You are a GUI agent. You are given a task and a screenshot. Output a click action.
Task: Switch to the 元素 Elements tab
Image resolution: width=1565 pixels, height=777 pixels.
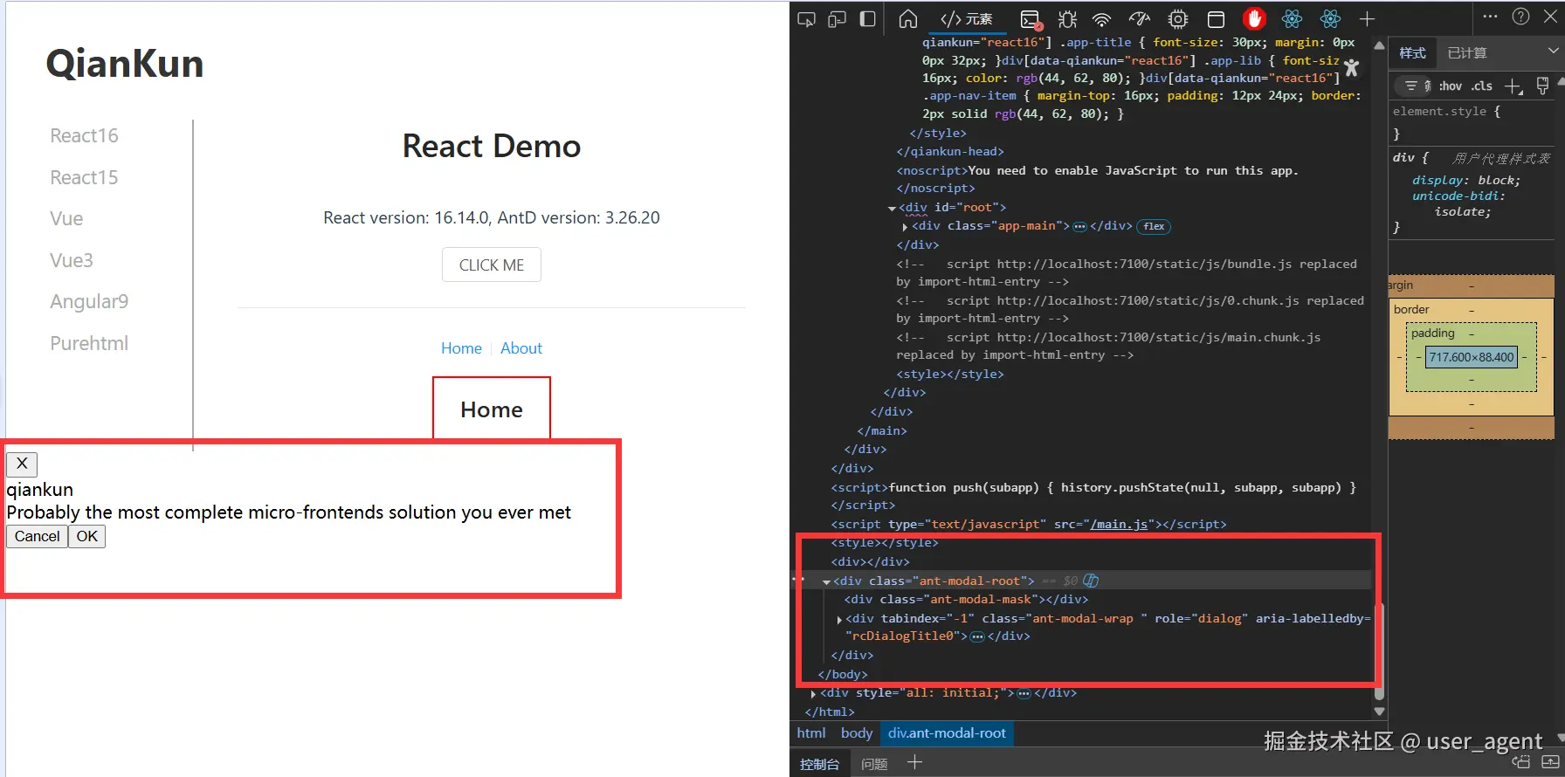click(967, 19)
